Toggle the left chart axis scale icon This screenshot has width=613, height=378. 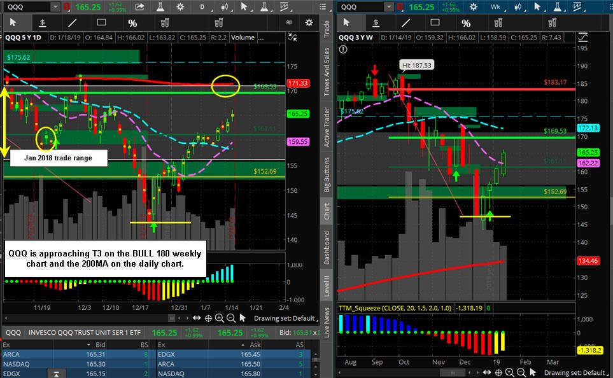(292, 38)
